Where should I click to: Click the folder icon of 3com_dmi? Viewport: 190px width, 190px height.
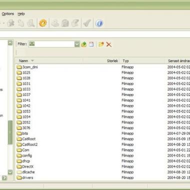19,67
